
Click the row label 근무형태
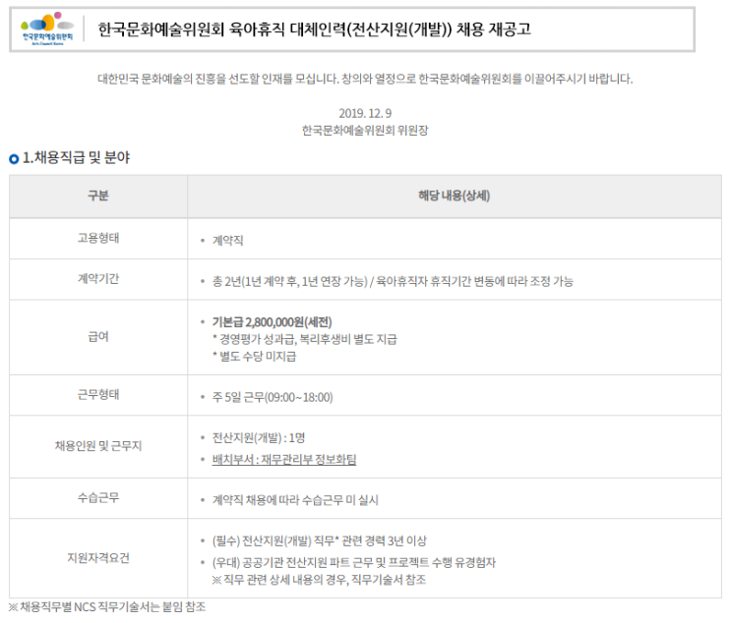[98, 394]
